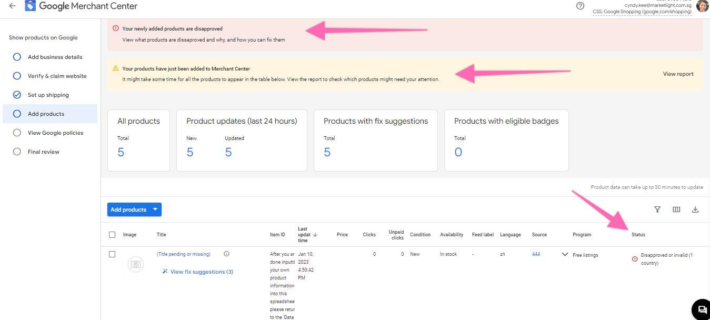Select the Add business details step

point(55,57)
